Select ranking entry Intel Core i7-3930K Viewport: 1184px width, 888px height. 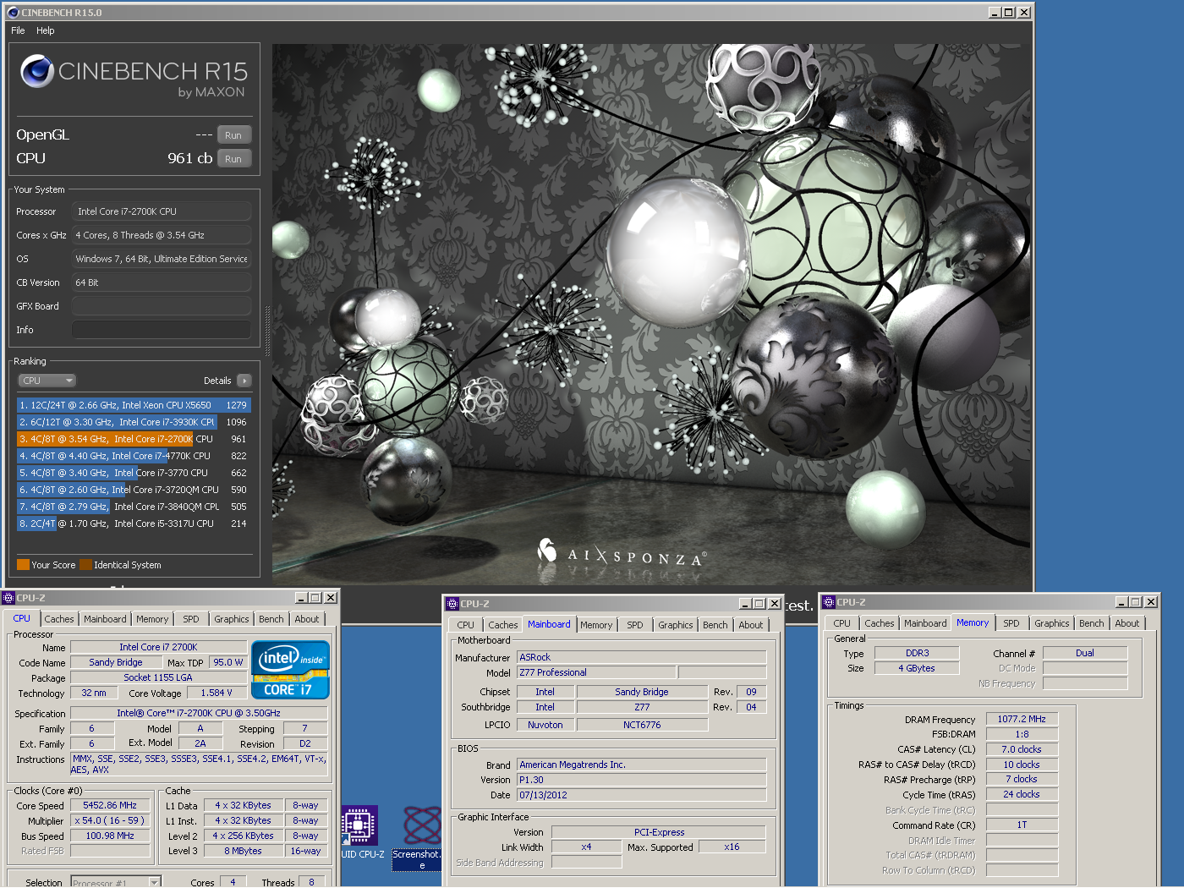[x=134, y=422]
